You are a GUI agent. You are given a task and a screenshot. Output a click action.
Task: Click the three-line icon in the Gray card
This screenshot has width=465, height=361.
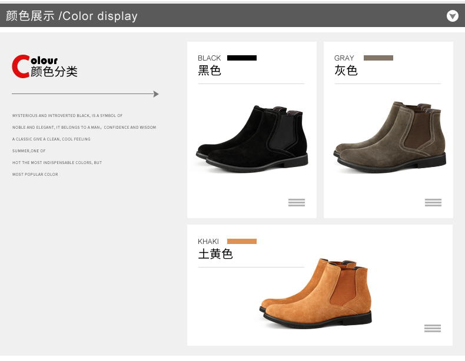433,202
